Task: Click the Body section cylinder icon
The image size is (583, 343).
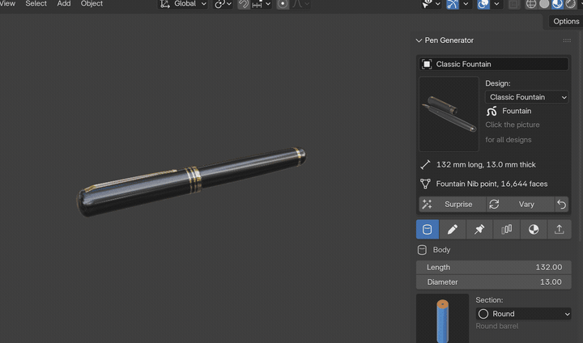Action: (x=422, y=250)
